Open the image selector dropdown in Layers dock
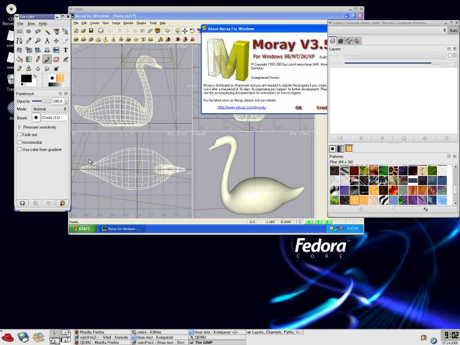Screen dimensions: 460x345 click(x=386, y=30)
